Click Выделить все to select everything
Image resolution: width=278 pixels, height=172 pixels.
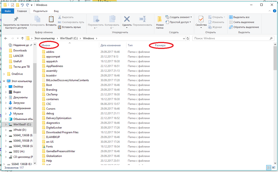coord(239,17)
